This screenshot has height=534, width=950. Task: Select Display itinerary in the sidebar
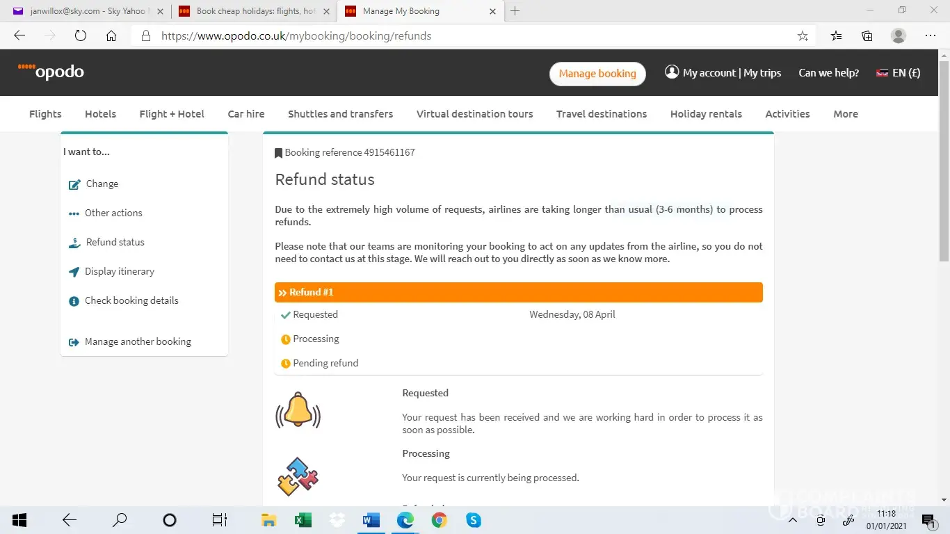coord(111,271)
